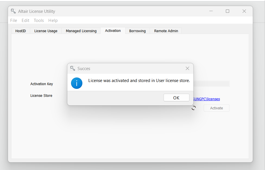Viewport: 265px width, 170px height.
Task: Switch to the Remote Admin tab
Action: pos(166,31)
